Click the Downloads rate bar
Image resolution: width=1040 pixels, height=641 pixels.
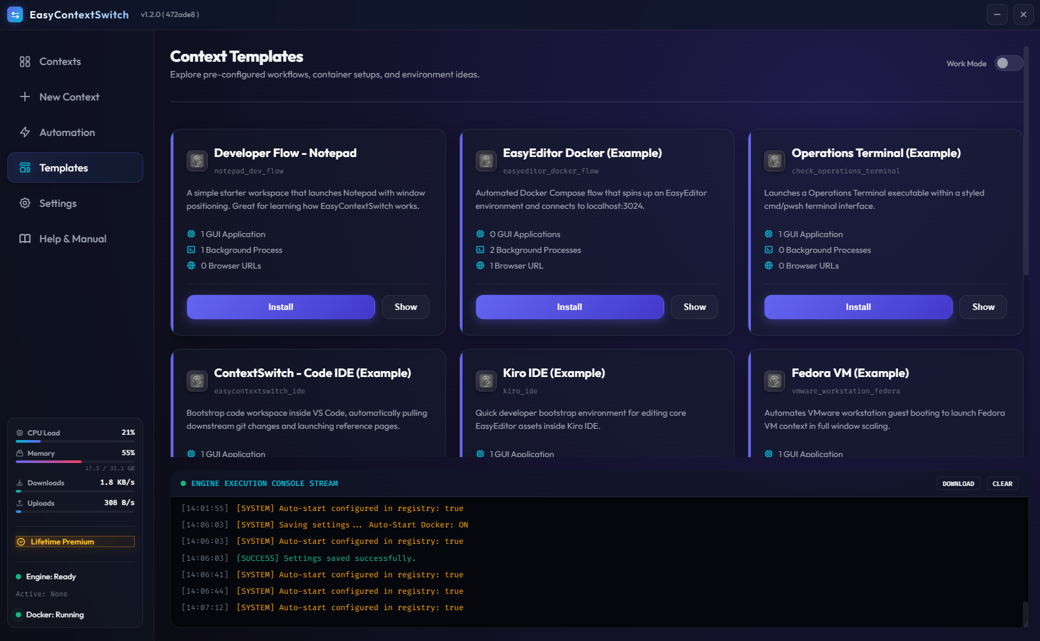(75, 491)
